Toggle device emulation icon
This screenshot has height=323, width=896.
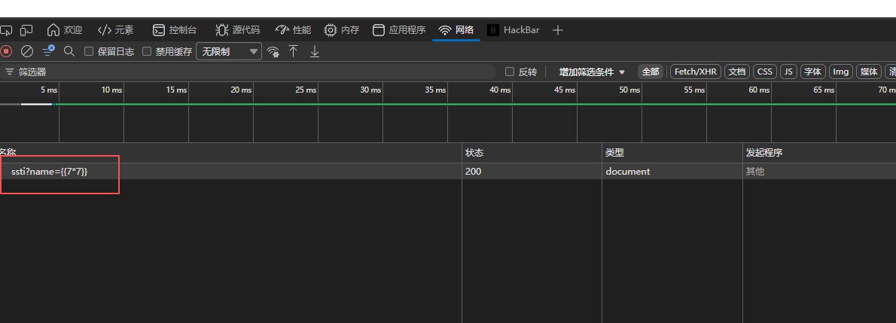[x=26, y=29]
